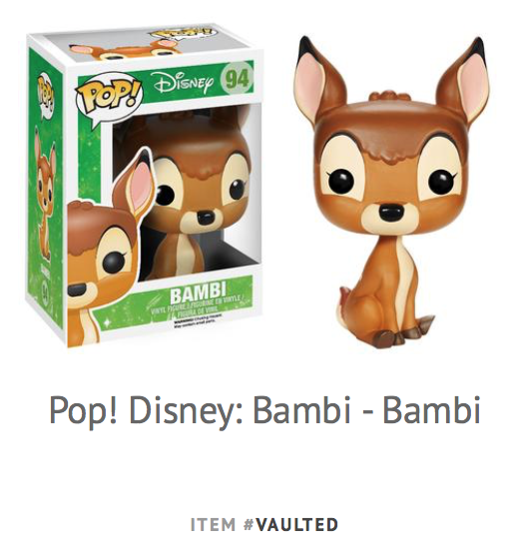Click the Pop! logo on box side panel
The width and height of the screenshot is (515, 555).
click(x=45, y=93)
